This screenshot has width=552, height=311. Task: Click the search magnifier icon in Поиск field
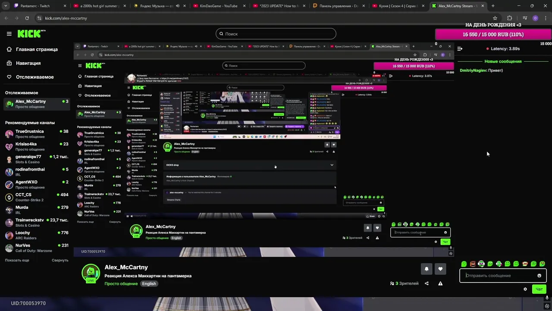(221, 34)
